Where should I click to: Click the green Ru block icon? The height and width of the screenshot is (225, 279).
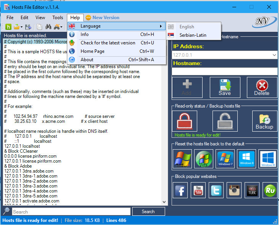270,190
